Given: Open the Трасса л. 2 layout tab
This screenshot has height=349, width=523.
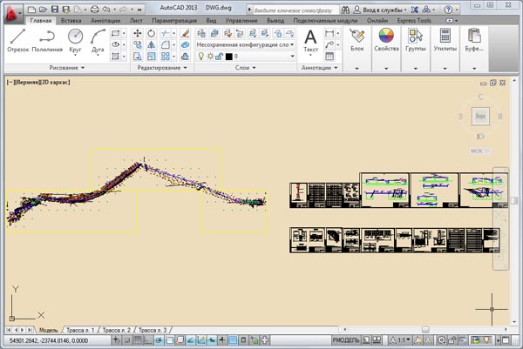Looking at the screenshot, I should point(116,331).
